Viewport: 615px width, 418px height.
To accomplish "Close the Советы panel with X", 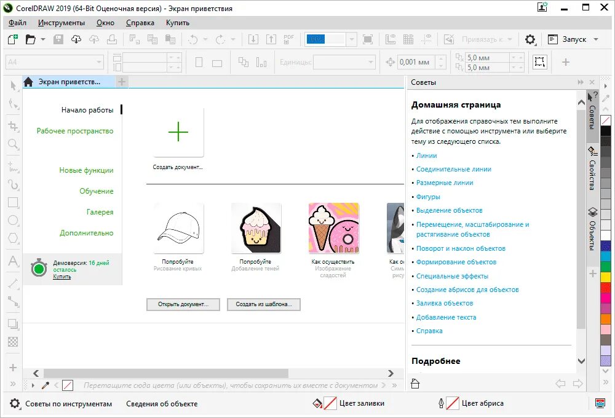I will click(592, 82).
